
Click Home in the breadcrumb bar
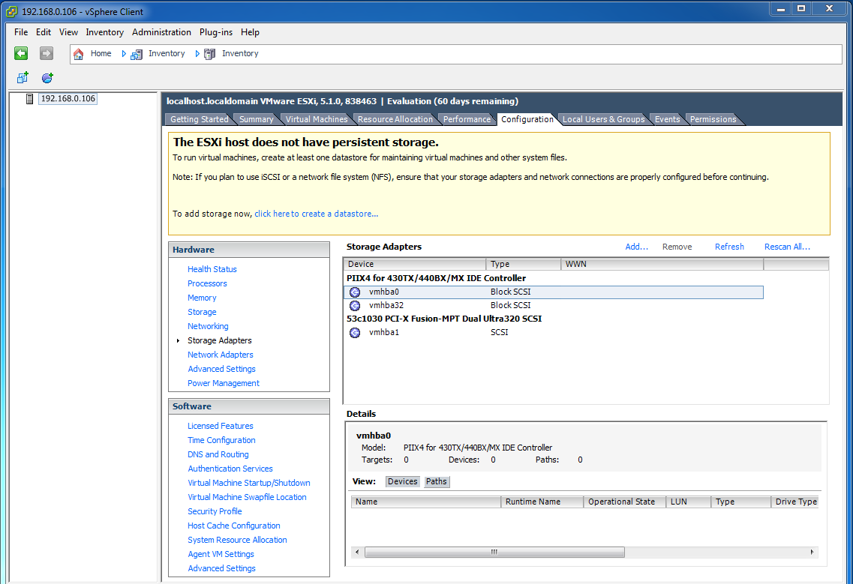(x=101, y=54)
